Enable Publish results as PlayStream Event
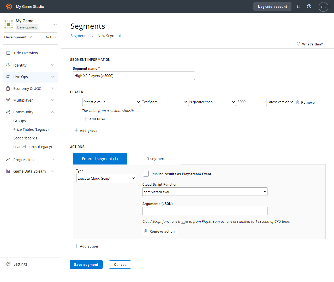334x282 pixels. 146,174
